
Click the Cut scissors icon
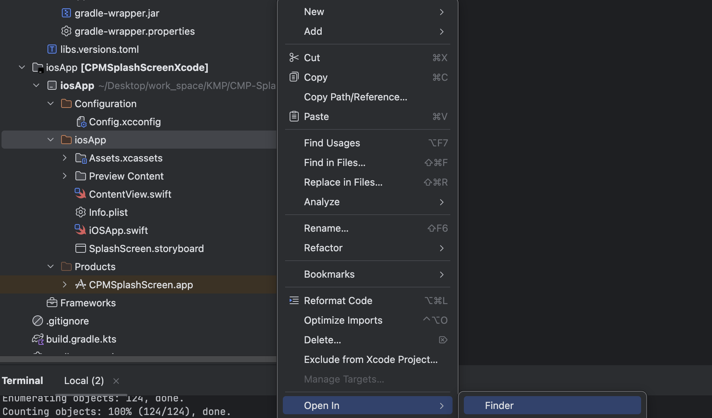click(x=294, y=58)
